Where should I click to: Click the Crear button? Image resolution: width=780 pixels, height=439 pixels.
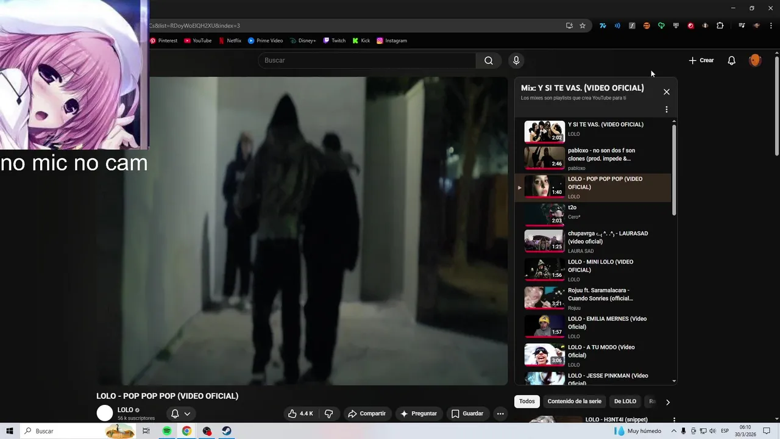(x=701, y=60)
